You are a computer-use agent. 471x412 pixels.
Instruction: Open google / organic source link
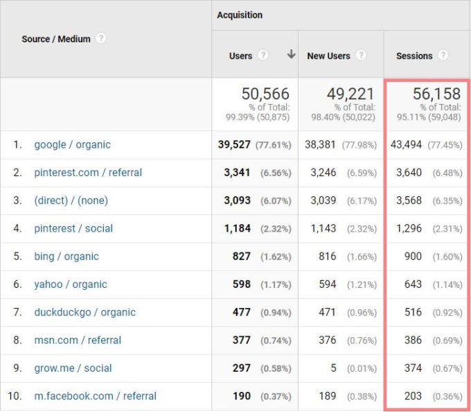pyautogui.click(x=73, y=145)
